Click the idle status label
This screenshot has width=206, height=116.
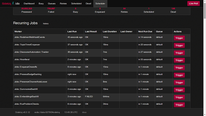tap(18, 4)
